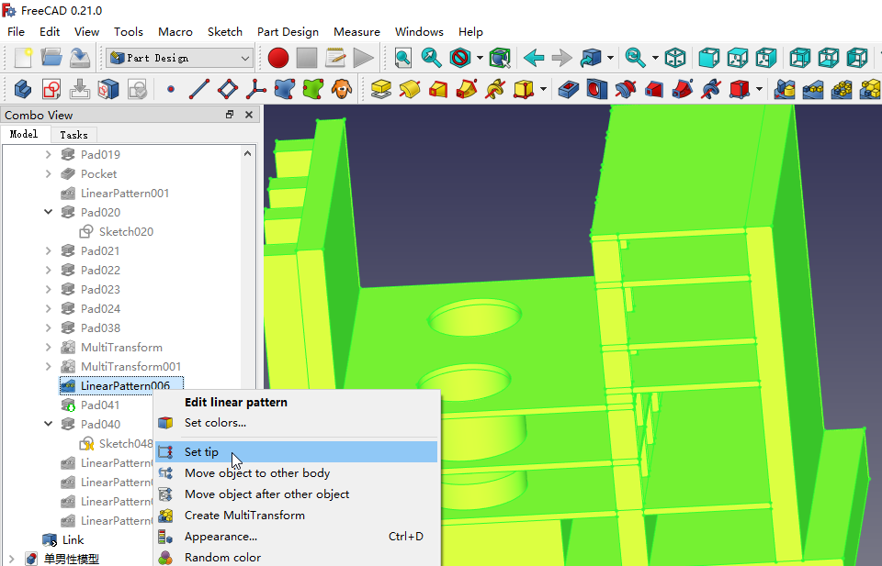This screenshot has height=566, width=882.
Task: Click the Fit All zoom icon
Action: pyautogui.click(x=402, y=58)
